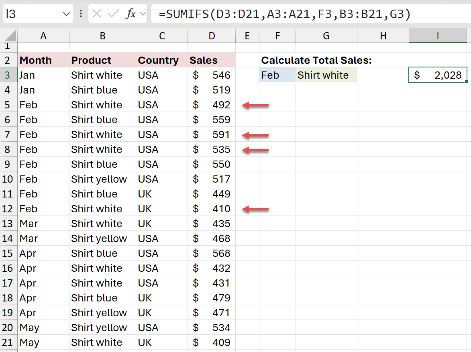This screenshot has width=471, height=352.
Task: Click the fill handle on cell I3
Action: pyautogui.click(x=466, y=82)
